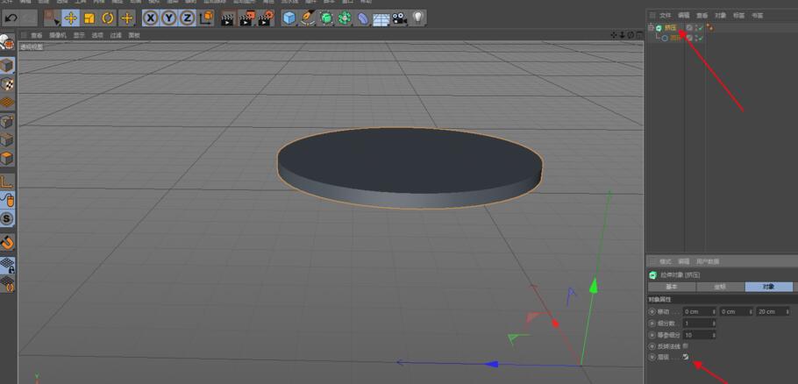Enable the 反转法线 checkbox
The width and height of the screenshot is (798, 384).
pos(686,346)
